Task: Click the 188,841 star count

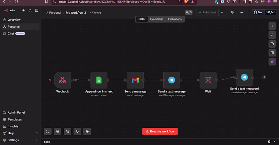Action: (x=270, y=12)
